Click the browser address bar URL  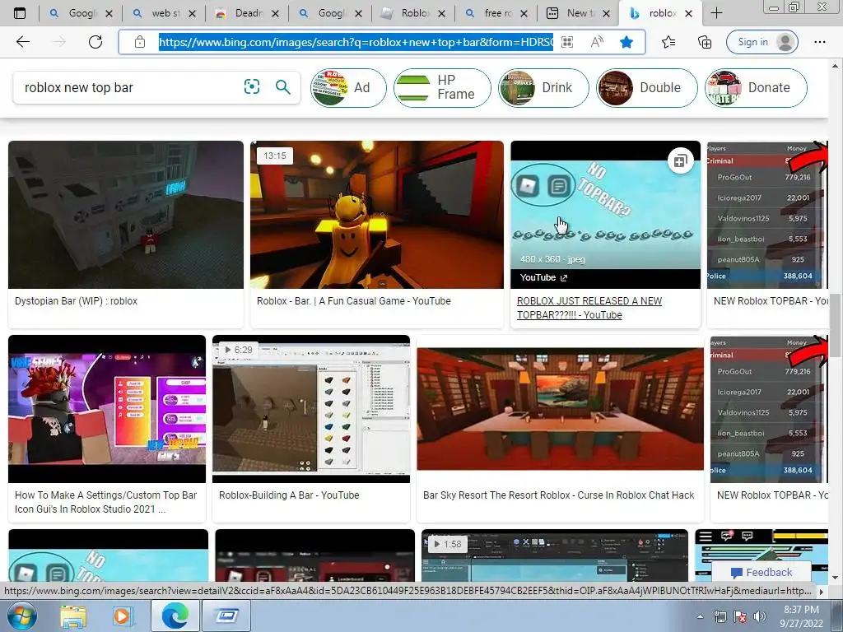point(355,42)
